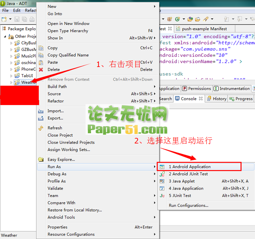The height and width of the screenshot is (239, 255).
Task: Click the New Java Class toolbar icon
Action: pos(177,19)
